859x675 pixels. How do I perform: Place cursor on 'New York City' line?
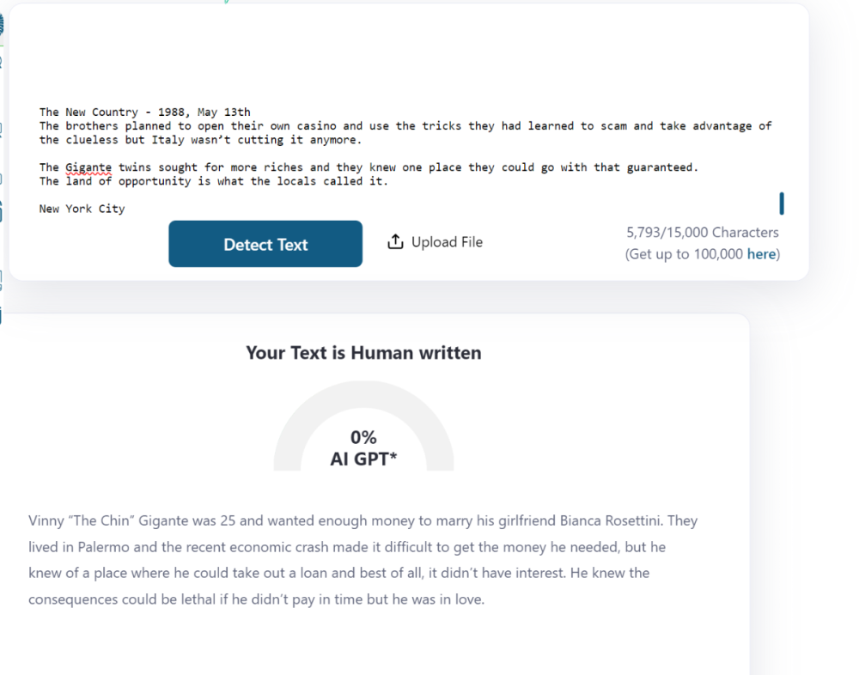coord(82,209)
